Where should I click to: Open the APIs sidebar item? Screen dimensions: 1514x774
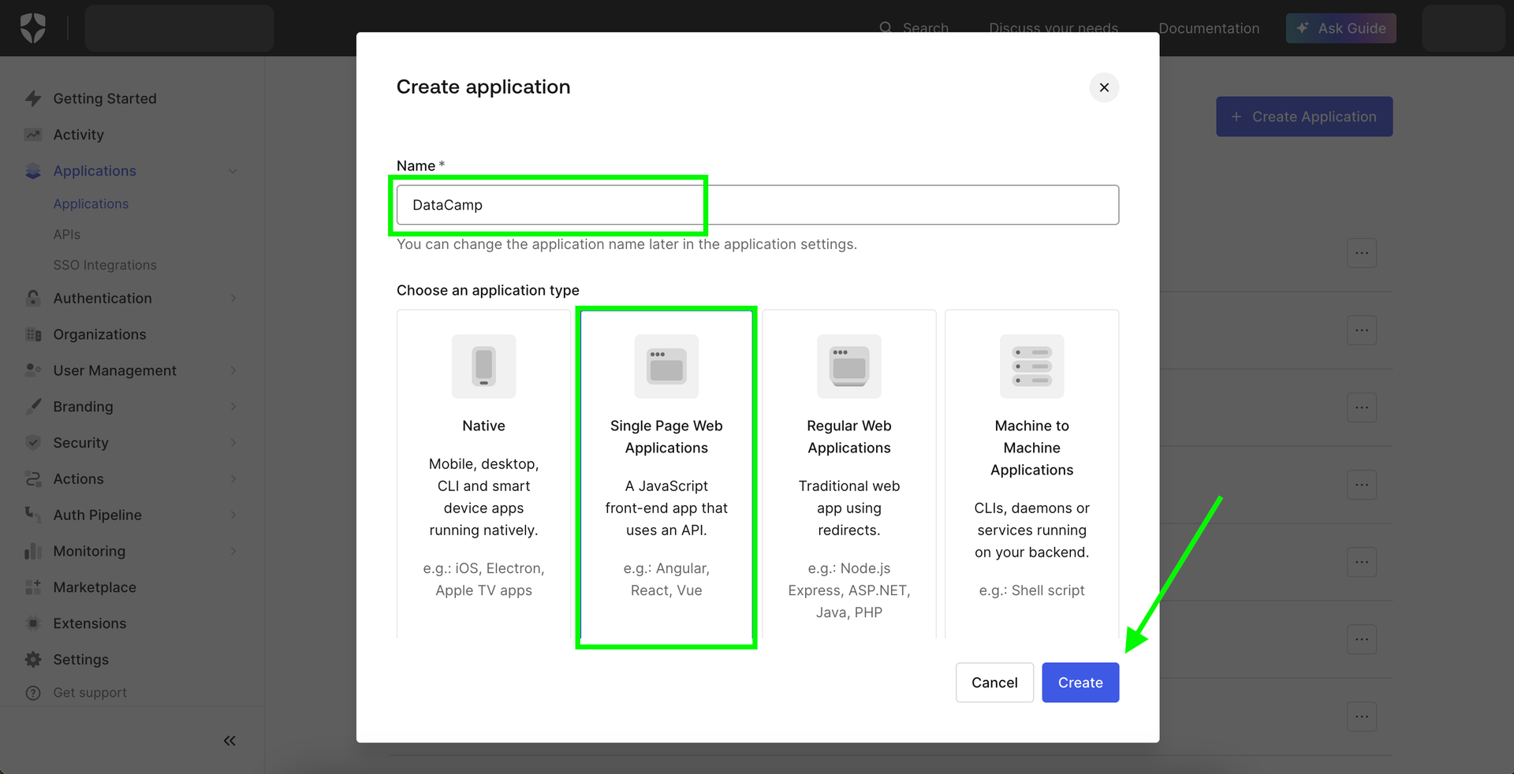tap(67, 235)
